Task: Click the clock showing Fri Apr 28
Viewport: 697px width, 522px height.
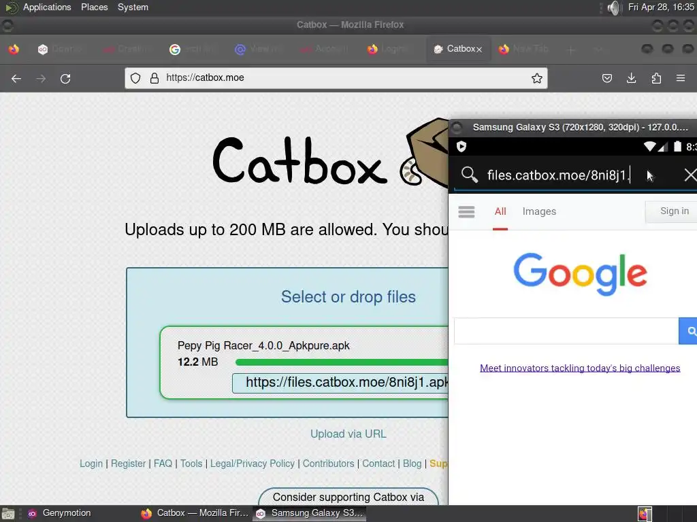Action: 661,7
